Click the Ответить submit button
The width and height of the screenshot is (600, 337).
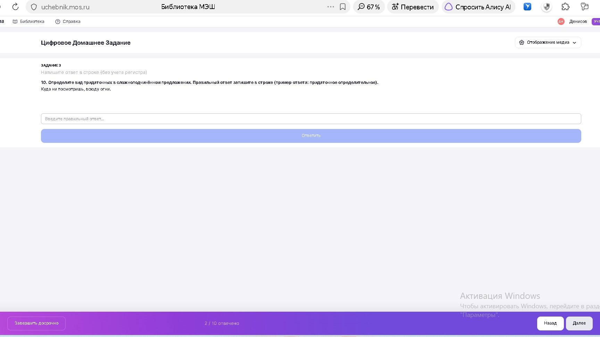[x=311, y=136]
